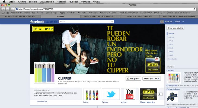Open the Favoritos menu
198x108 pixels.
click(73, 2)
